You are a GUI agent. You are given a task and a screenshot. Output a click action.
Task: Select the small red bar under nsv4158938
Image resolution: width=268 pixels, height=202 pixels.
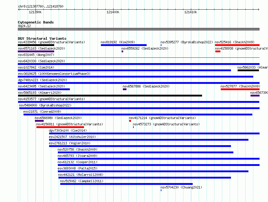(x=218, y=51)
